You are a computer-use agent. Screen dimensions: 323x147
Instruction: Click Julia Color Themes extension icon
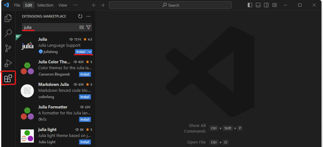[27, 68]
